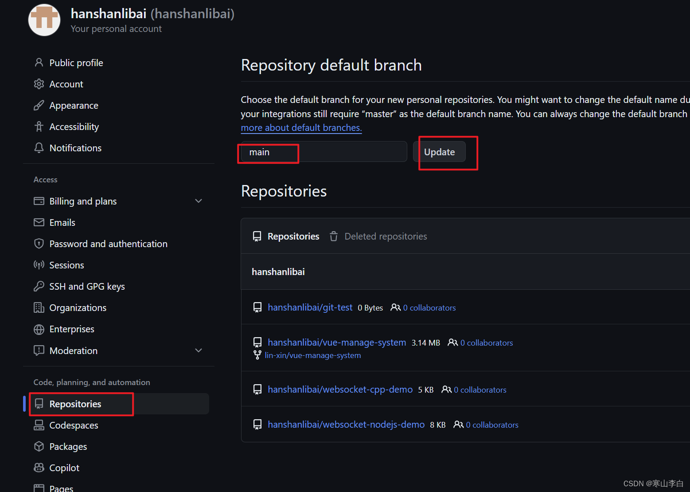
Task: Expand the Moderation chevron
Action: [199, 350]
